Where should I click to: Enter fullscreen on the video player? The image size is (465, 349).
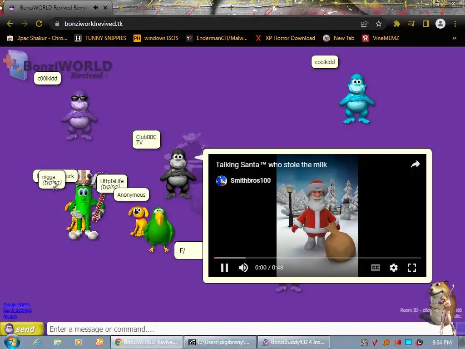pyautogui.click(x=411, y=268)
